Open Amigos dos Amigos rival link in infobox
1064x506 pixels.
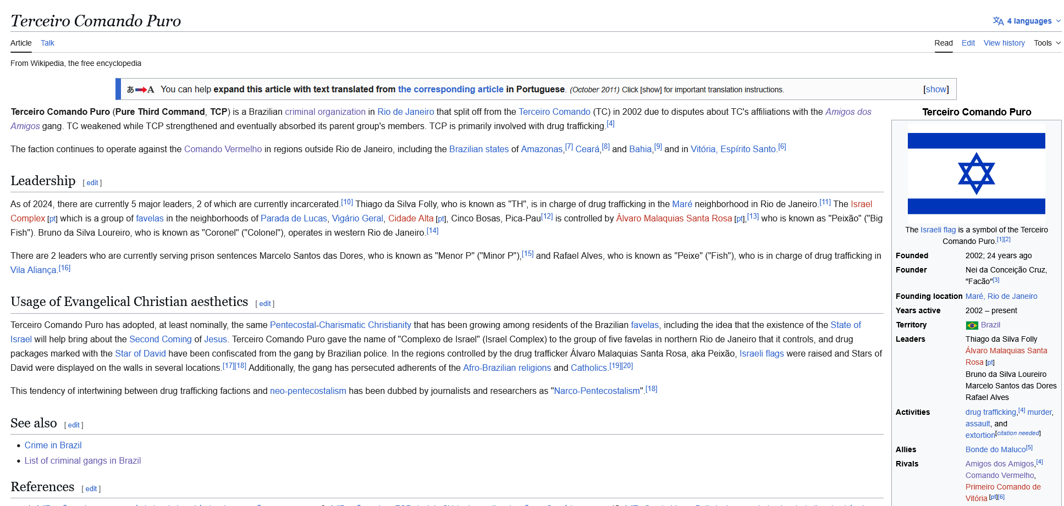[x=1000, y=464]
